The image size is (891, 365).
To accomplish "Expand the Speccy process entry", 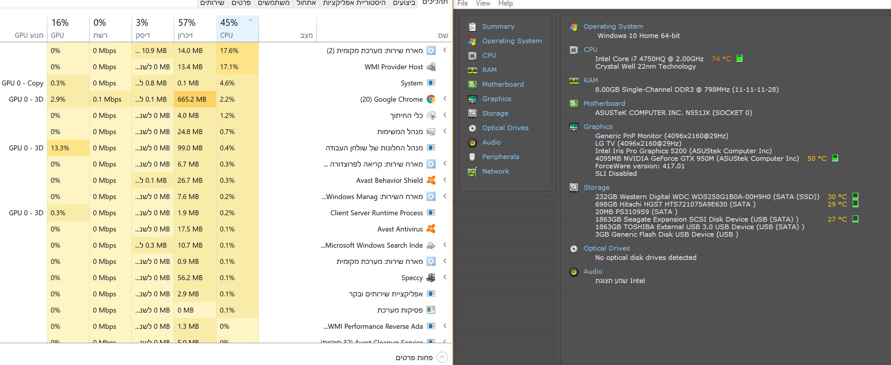I will (x=445, y=278).
